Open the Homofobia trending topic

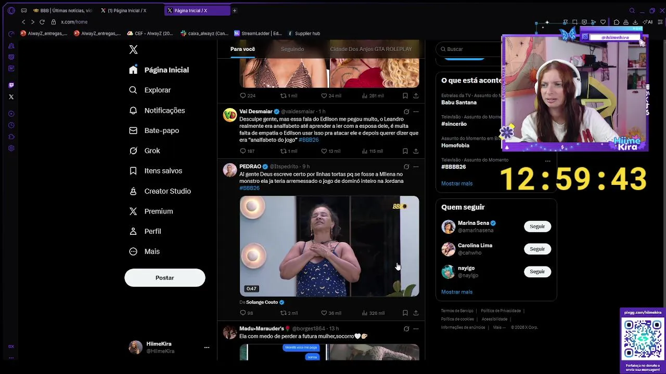455,145
